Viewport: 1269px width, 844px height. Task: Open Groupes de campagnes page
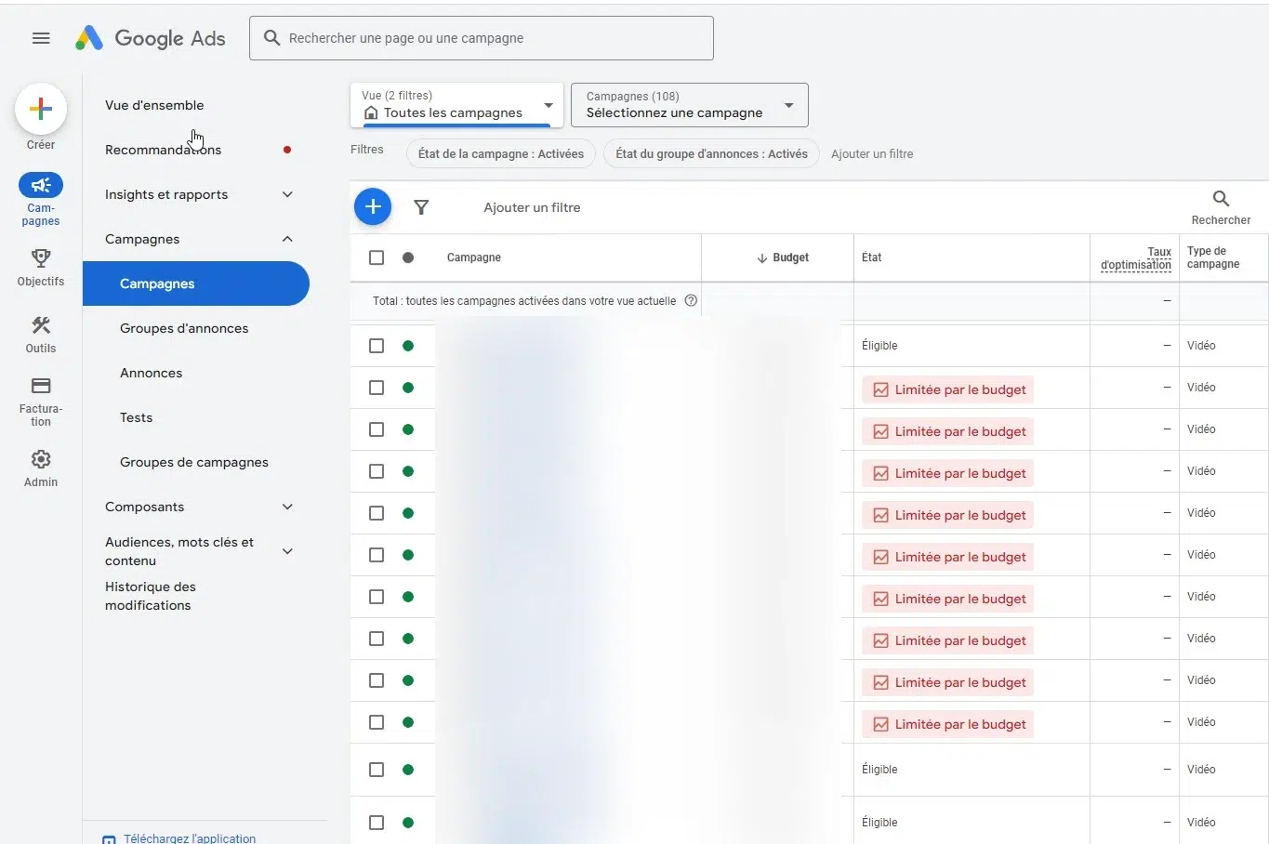pyautogui.click(x=194, y=462)
